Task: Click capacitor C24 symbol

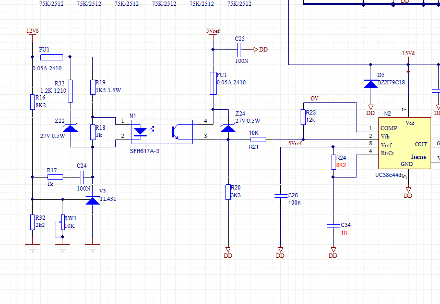Action: point(81,177)
